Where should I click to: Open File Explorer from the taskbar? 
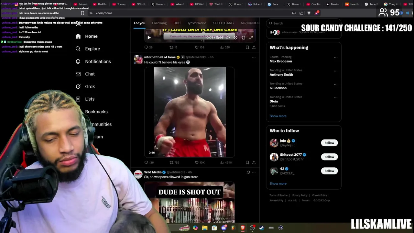tap(205, 228)
